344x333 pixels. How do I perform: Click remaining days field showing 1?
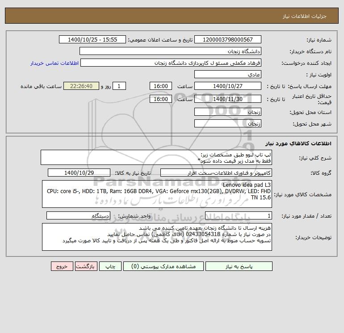(x=119, y=86)
